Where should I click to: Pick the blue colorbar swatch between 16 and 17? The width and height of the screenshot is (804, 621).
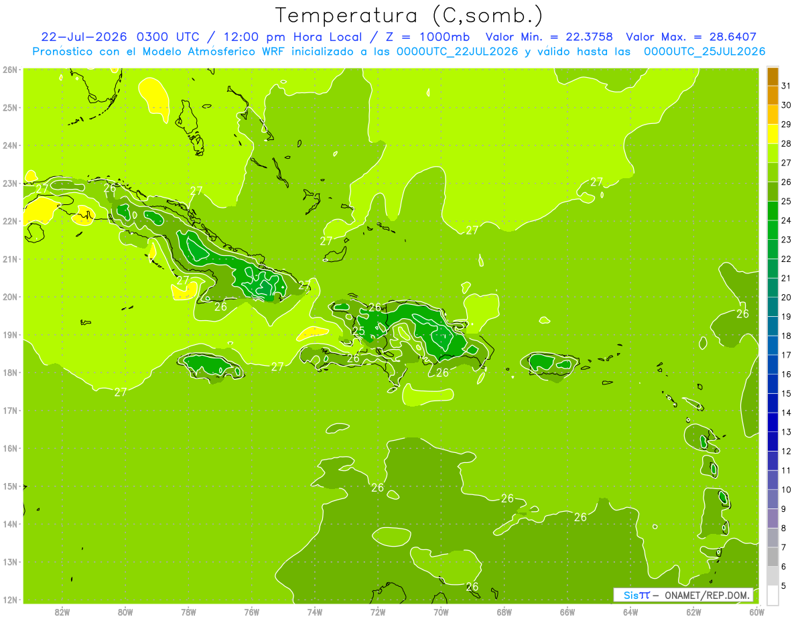(x=773, y=364)
